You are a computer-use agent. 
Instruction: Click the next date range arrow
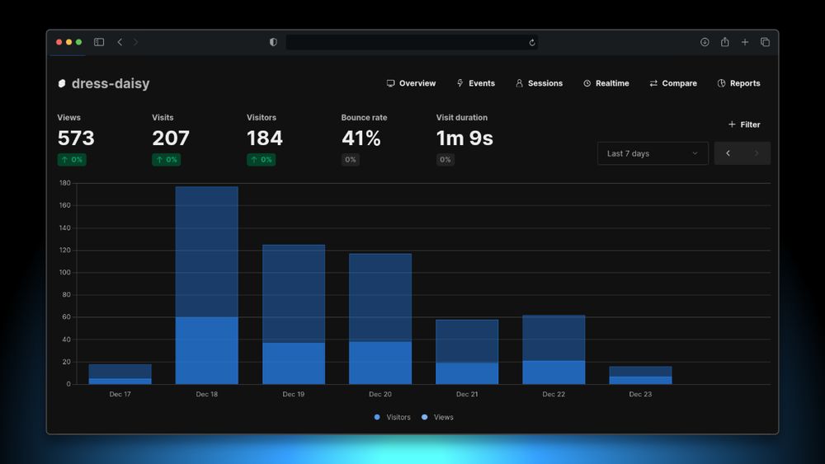pyautogui.click(x=757, y=153)
